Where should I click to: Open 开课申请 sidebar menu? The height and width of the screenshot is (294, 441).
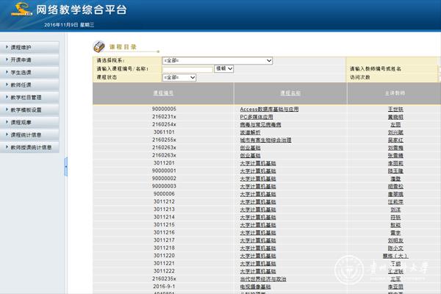pos(22,60)
